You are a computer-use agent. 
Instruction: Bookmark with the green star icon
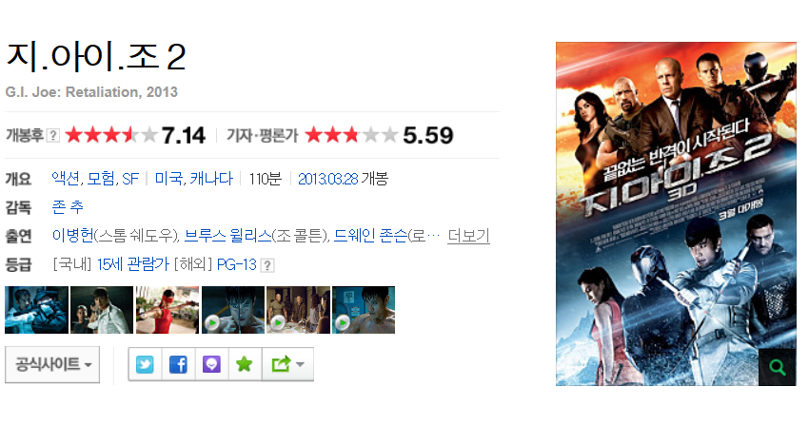245,364
